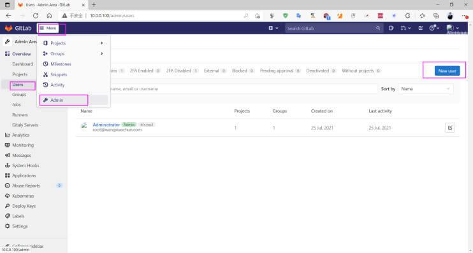
Task: Click the green shield extension icon
Action: click(x=286, y=16)
